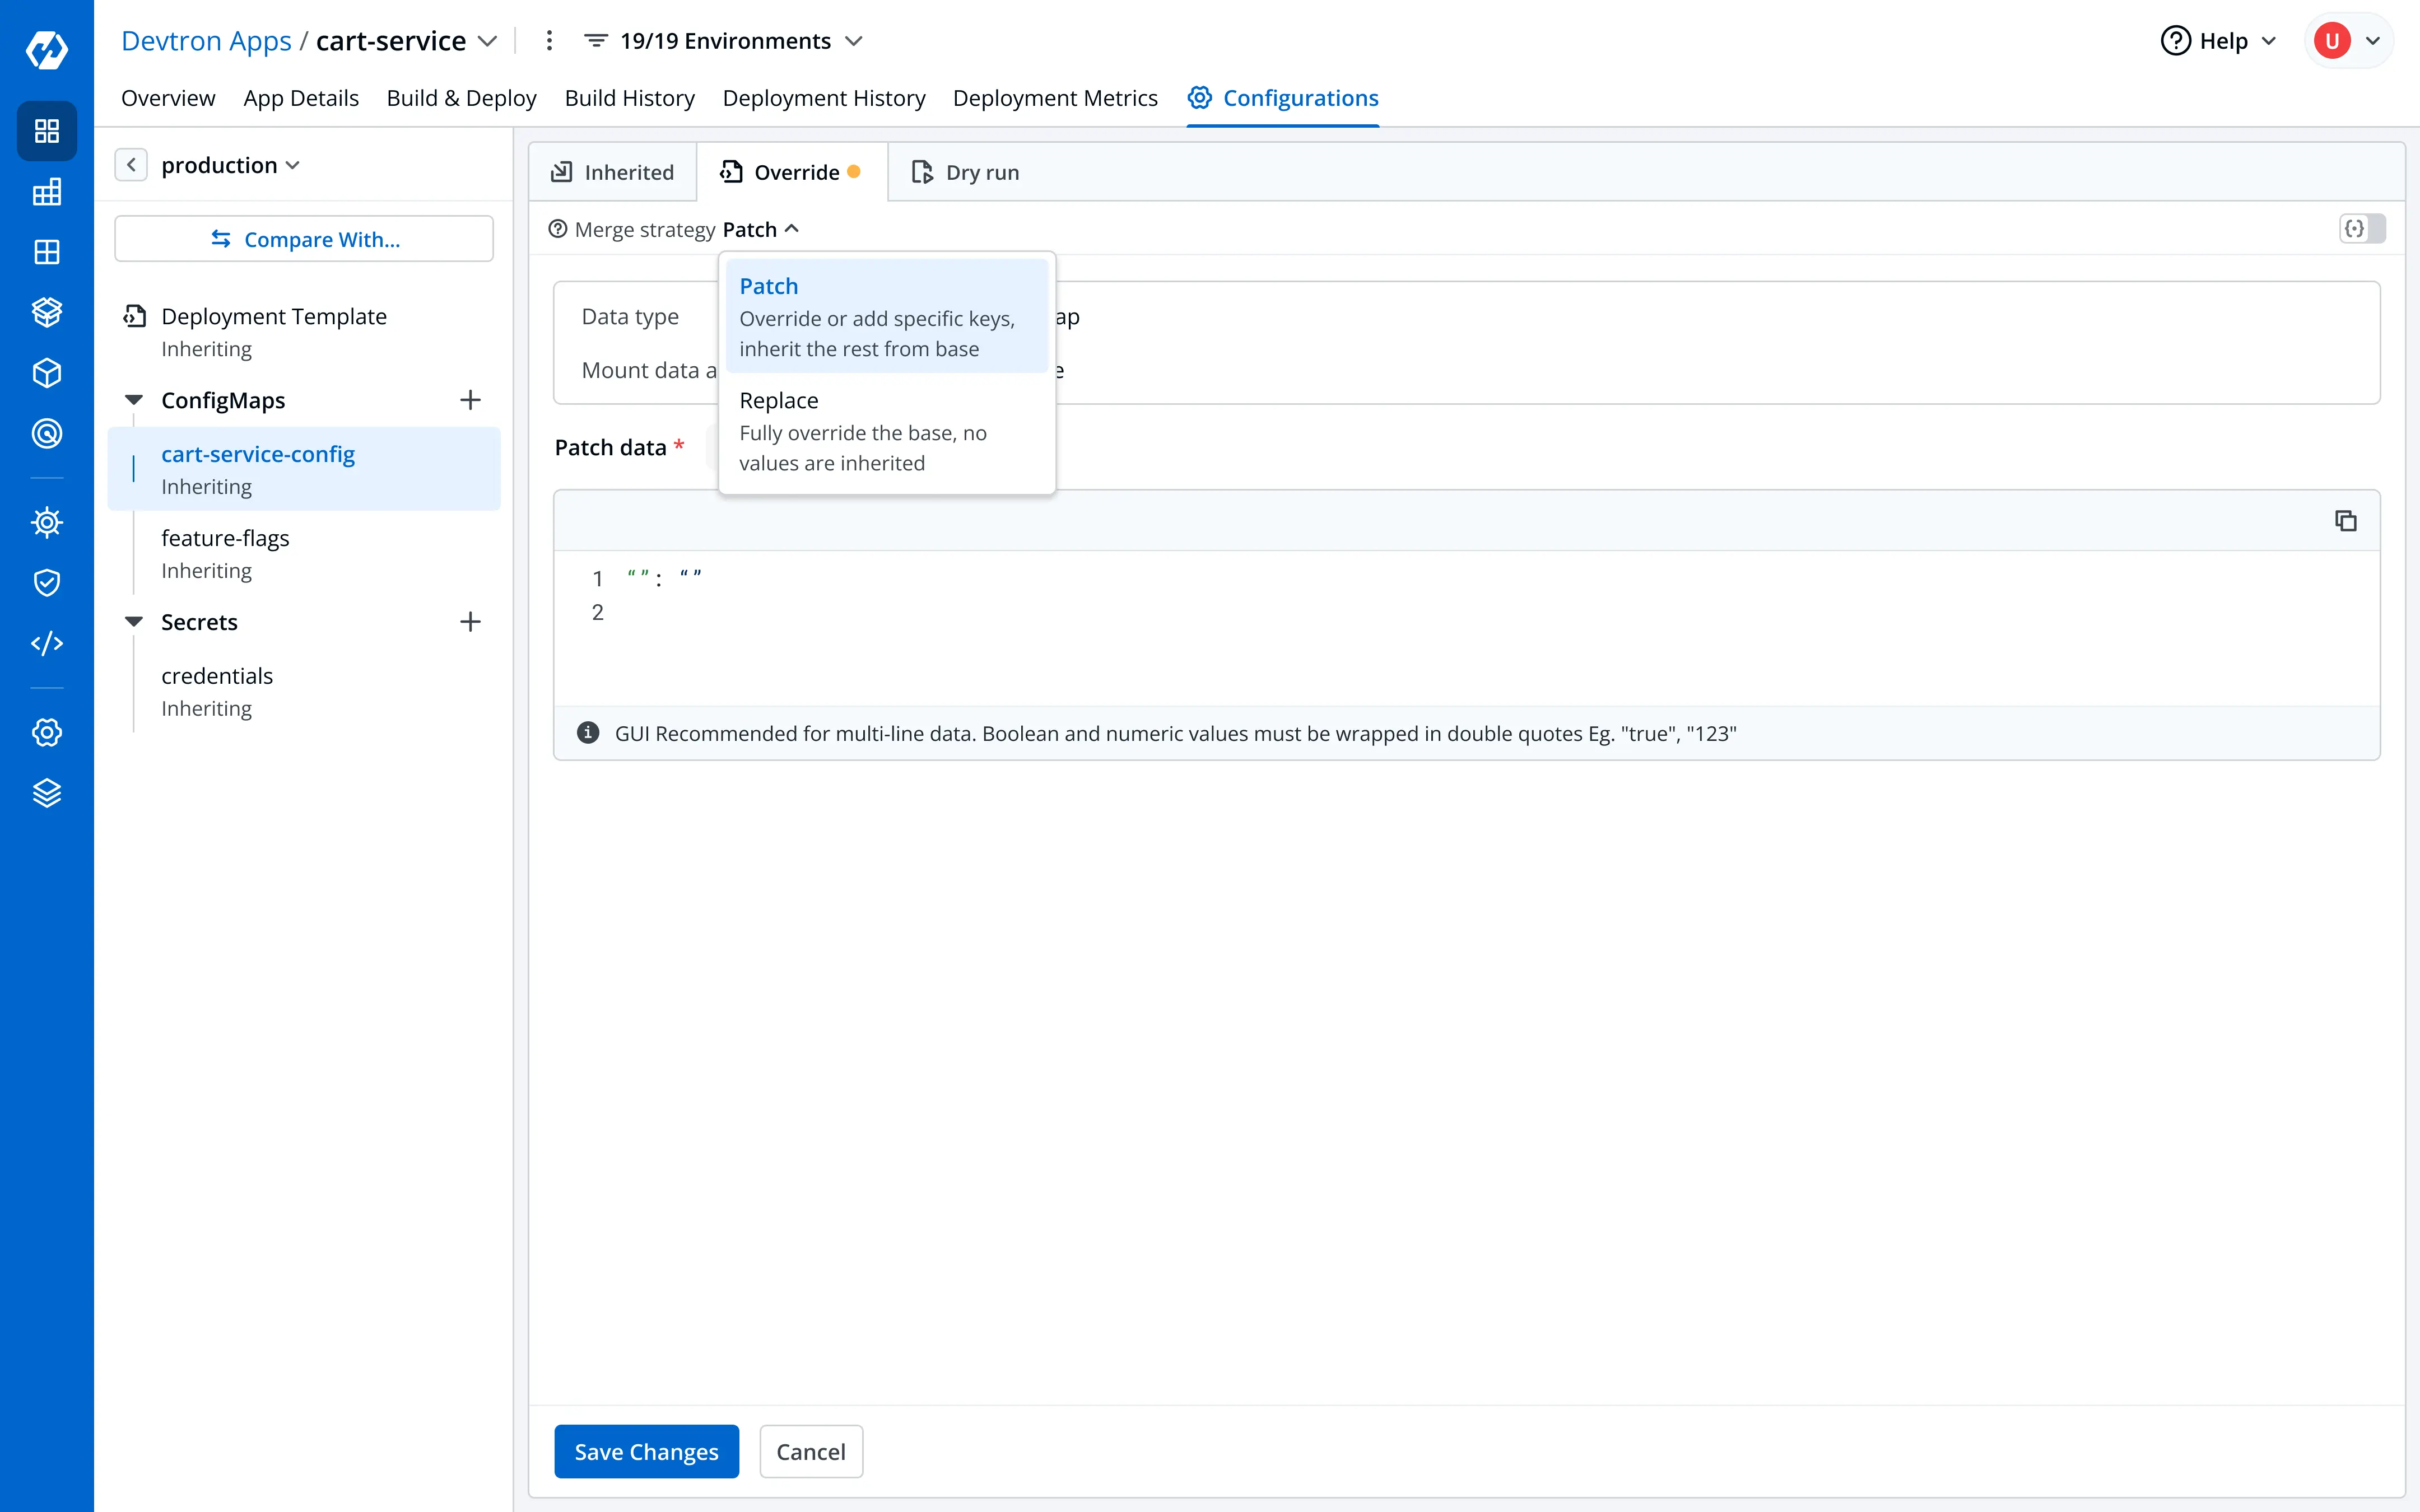Select the credentials secret

pos(304,691)
